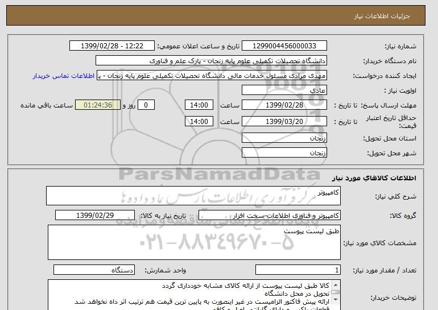Click price validity date 1399/03/20
Image resolution: width=438 pixels, height=310 pixels.
[284, 121]
